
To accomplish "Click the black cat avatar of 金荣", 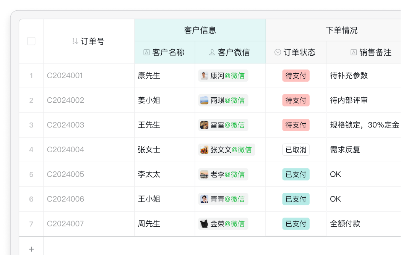I will (204, 224).
